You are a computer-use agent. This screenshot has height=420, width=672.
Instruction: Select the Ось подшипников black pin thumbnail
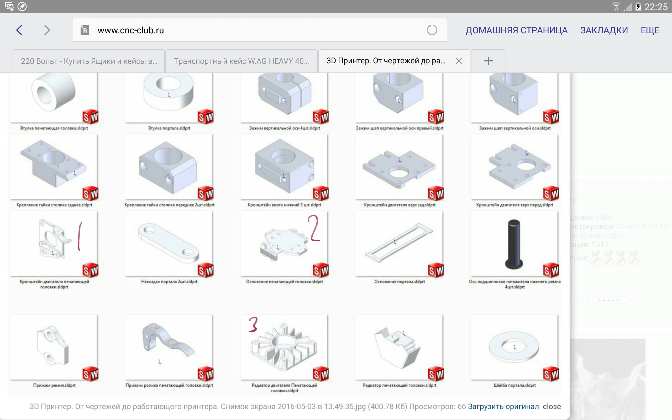pyautogui.click(x=514, y=244)
